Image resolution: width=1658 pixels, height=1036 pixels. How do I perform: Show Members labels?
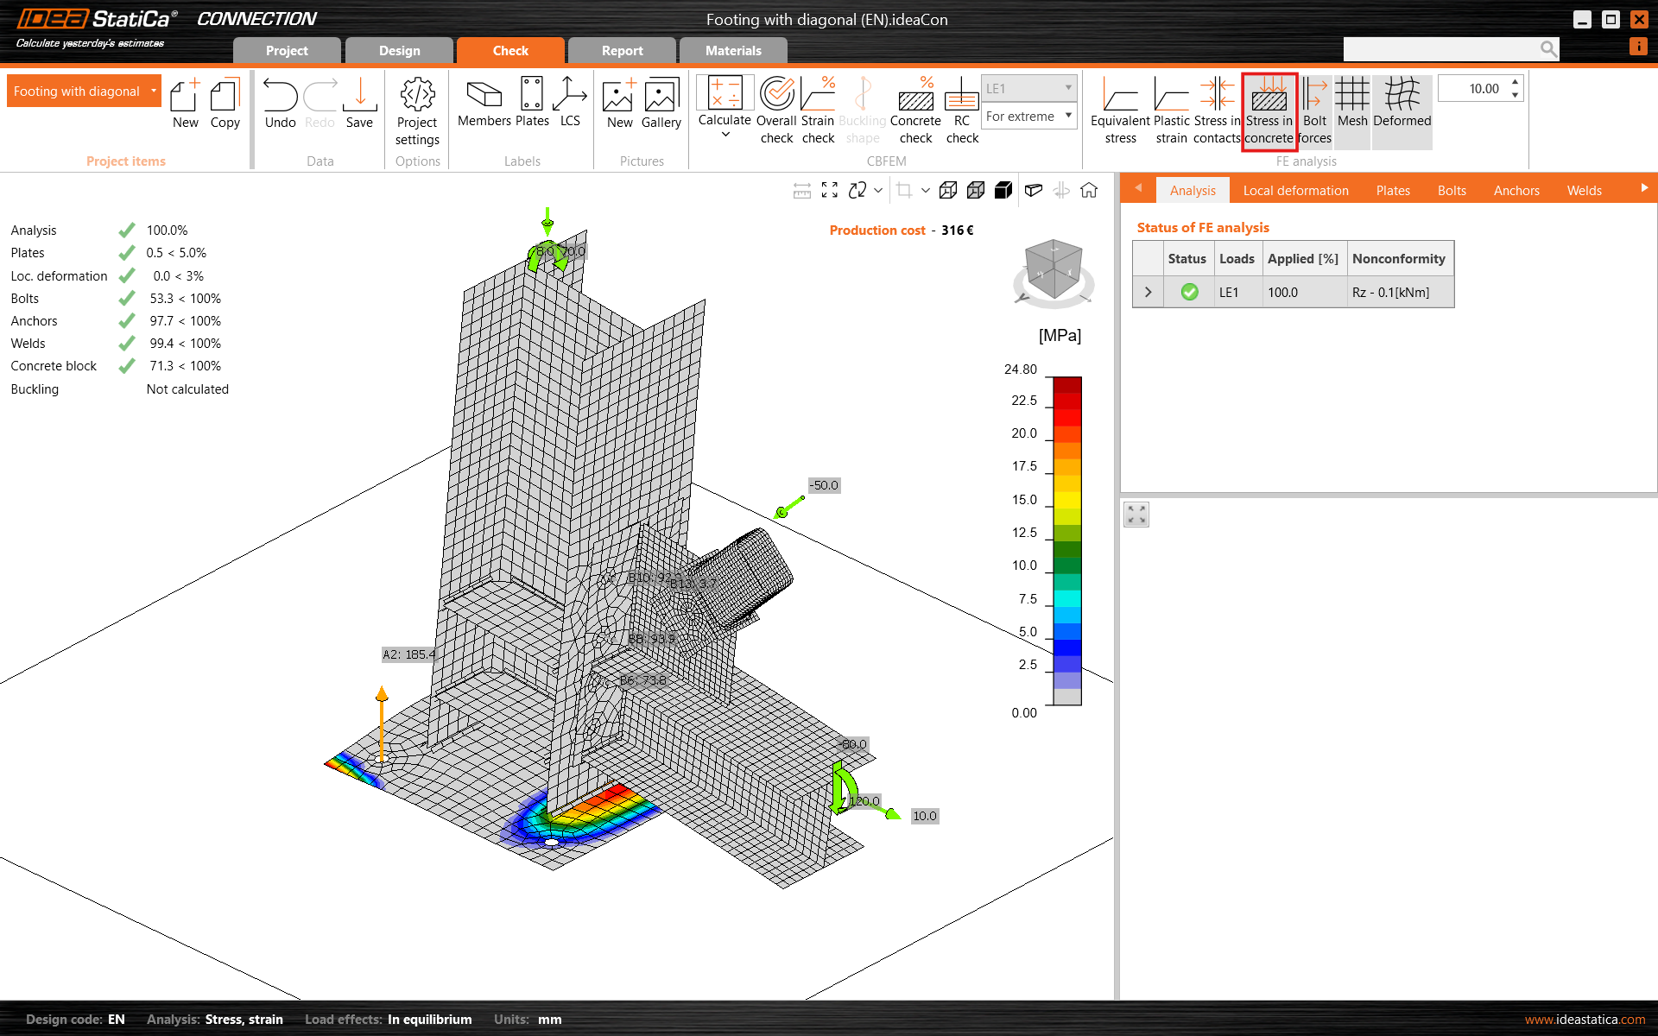tap(484, 104)
